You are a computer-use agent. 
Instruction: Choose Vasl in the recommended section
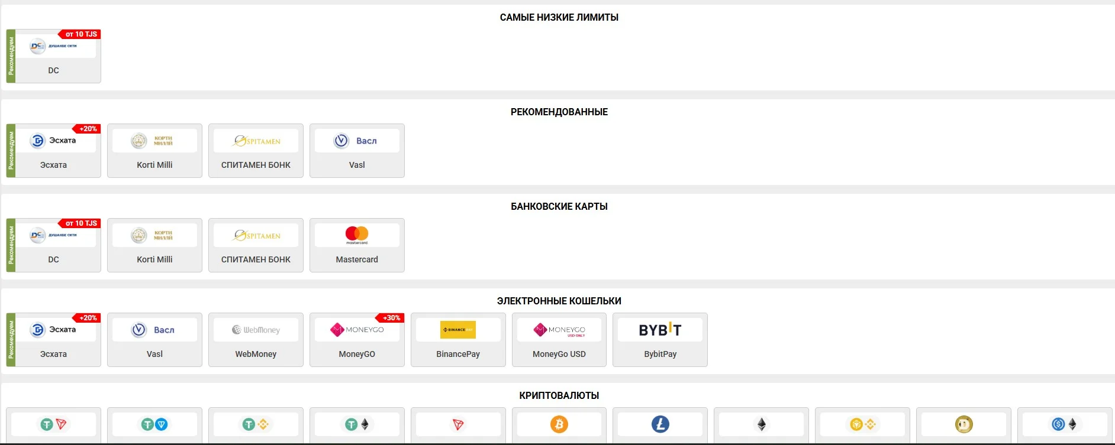click(357, 151)
